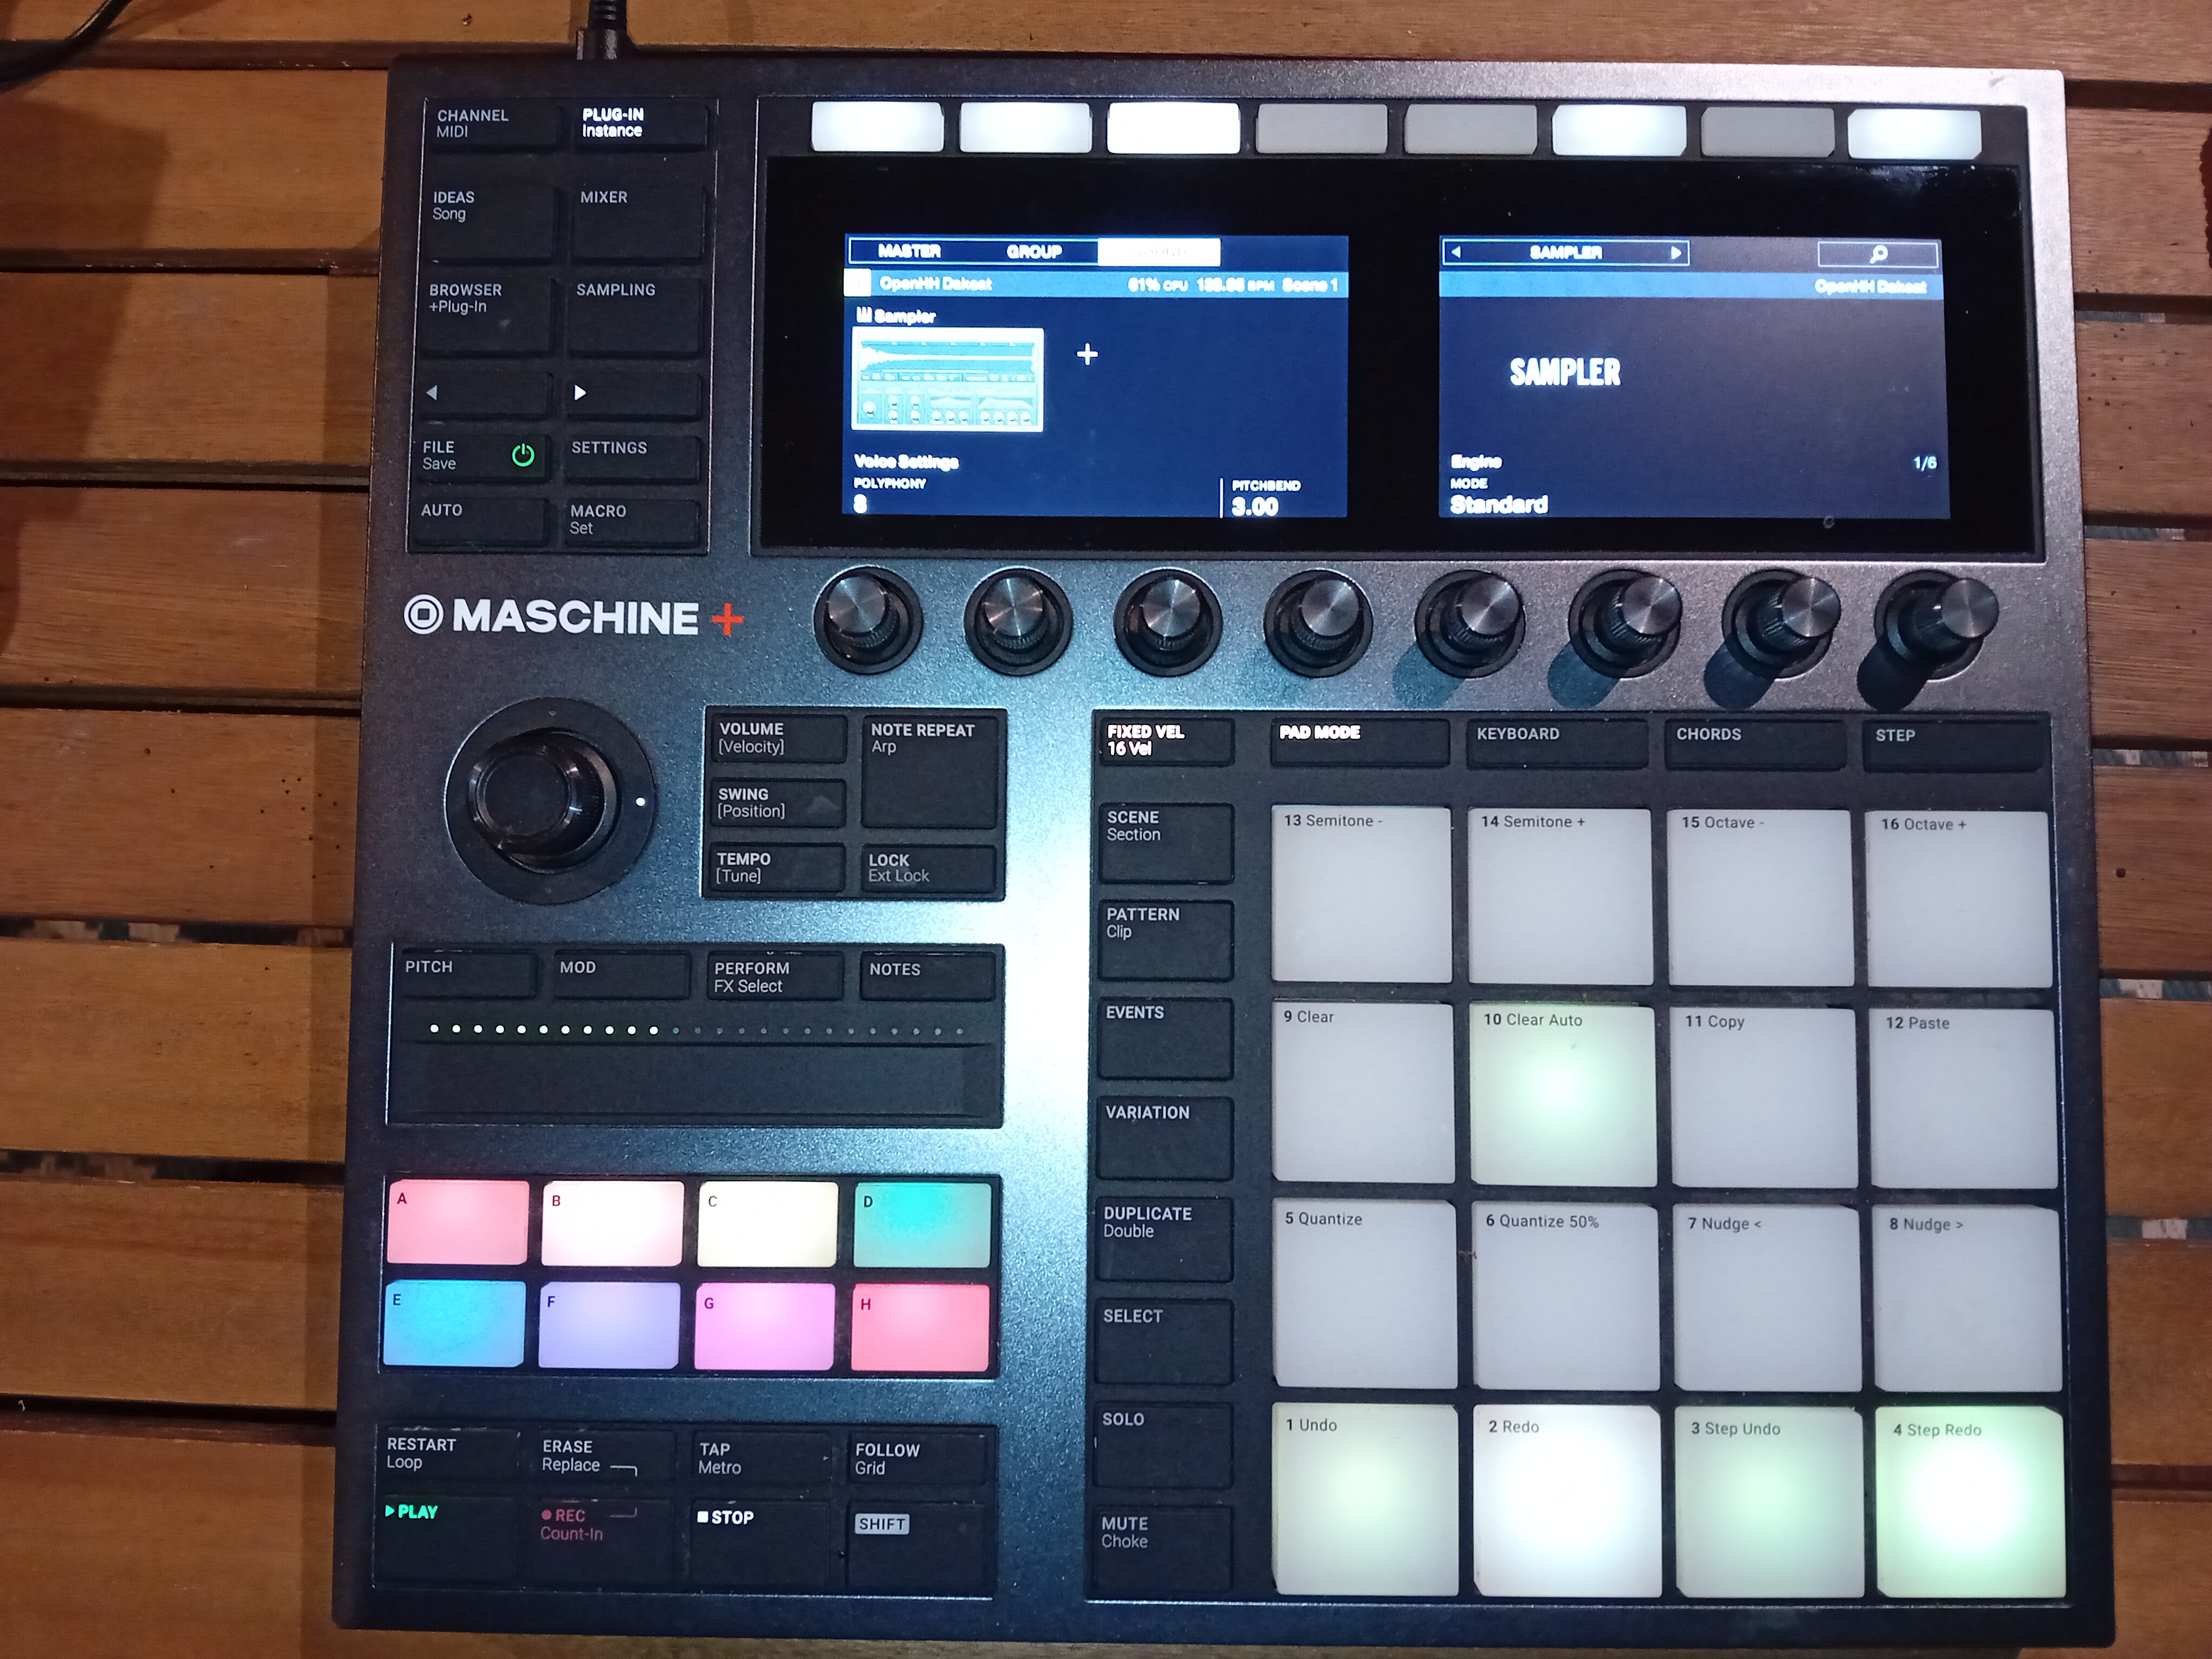Viewport: 2212px width, 1659px height.
Task: Click the plus icon to add plug-in
Action: point(1087,354)
